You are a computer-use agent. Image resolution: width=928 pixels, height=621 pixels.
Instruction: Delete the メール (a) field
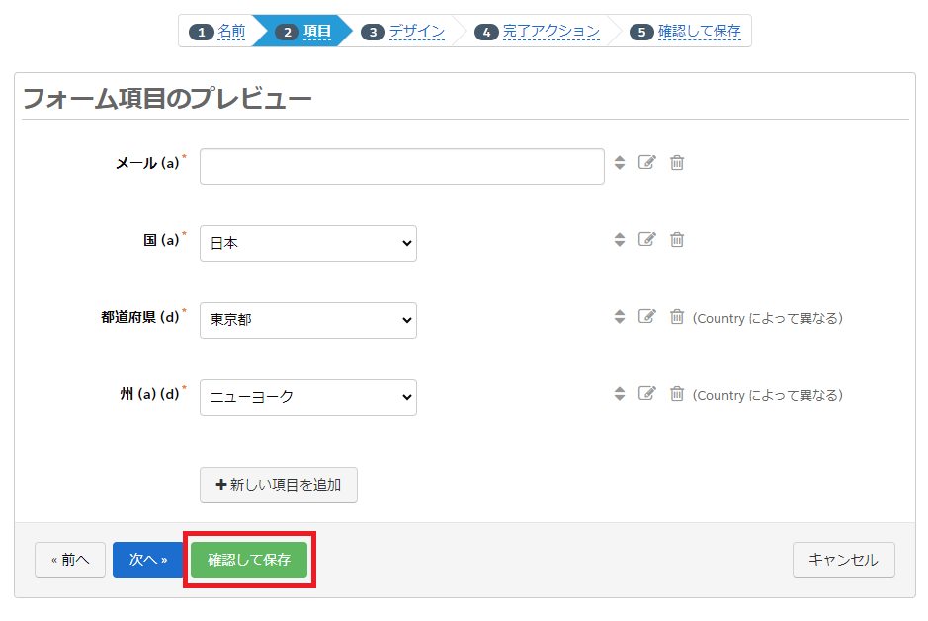click(677, 162)
